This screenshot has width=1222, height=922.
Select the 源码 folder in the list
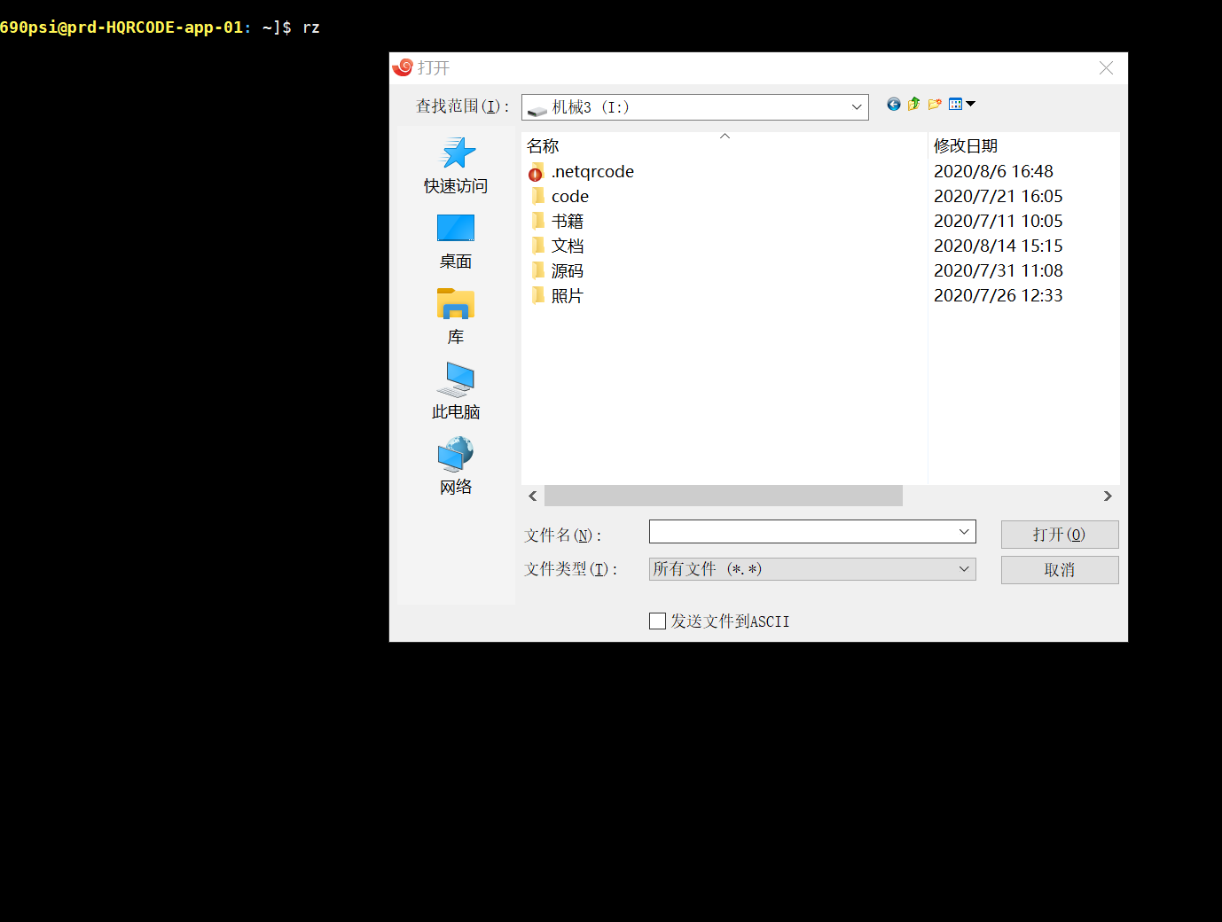(567, 271)
